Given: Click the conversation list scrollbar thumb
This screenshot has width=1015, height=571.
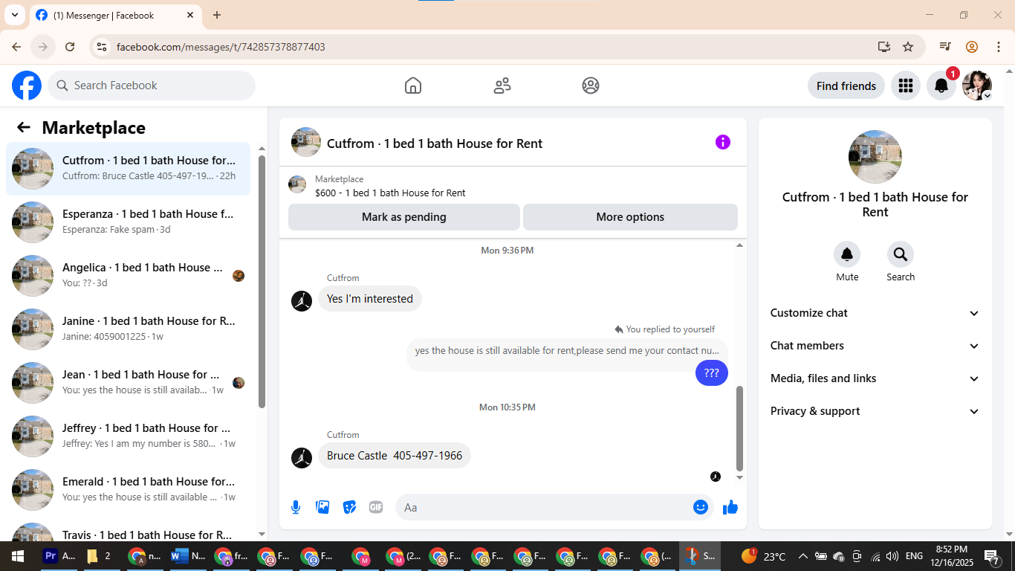Looking at the screenshot, I should point(262,282).
